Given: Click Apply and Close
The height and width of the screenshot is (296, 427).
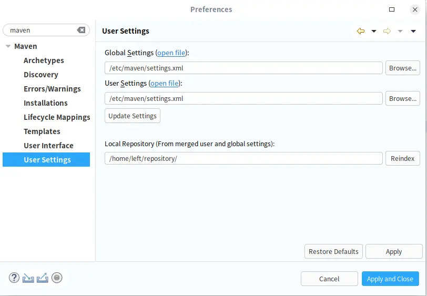Looking at the screenshot, I should click(390, 279).
